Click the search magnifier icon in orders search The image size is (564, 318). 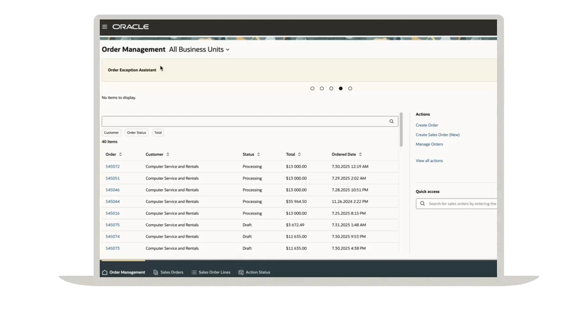392,122
